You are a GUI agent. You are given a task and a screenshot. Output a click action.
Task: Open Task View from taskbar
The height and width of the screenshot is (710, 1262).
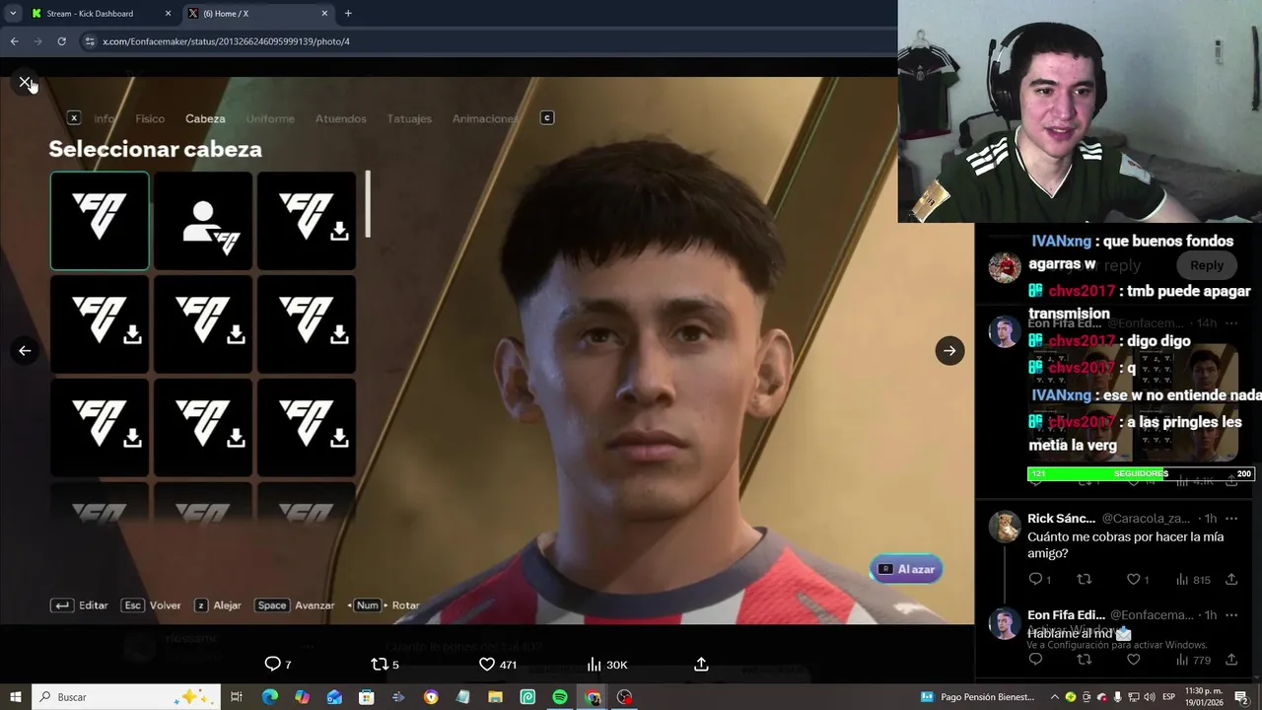pos(237,697)
